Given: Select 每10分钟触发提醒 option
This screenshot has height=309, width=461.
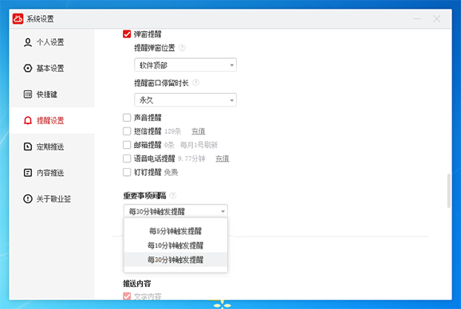Looking at the screenshot, I should (x=175, y=245).
